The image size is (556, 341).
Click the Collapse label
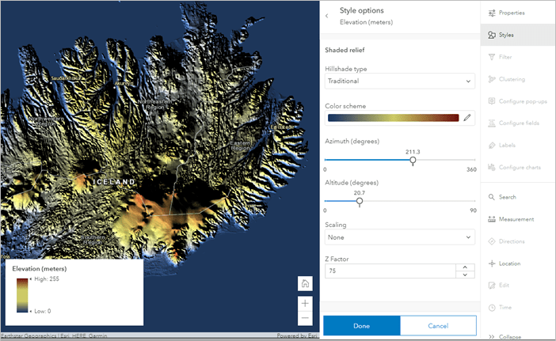510,337
